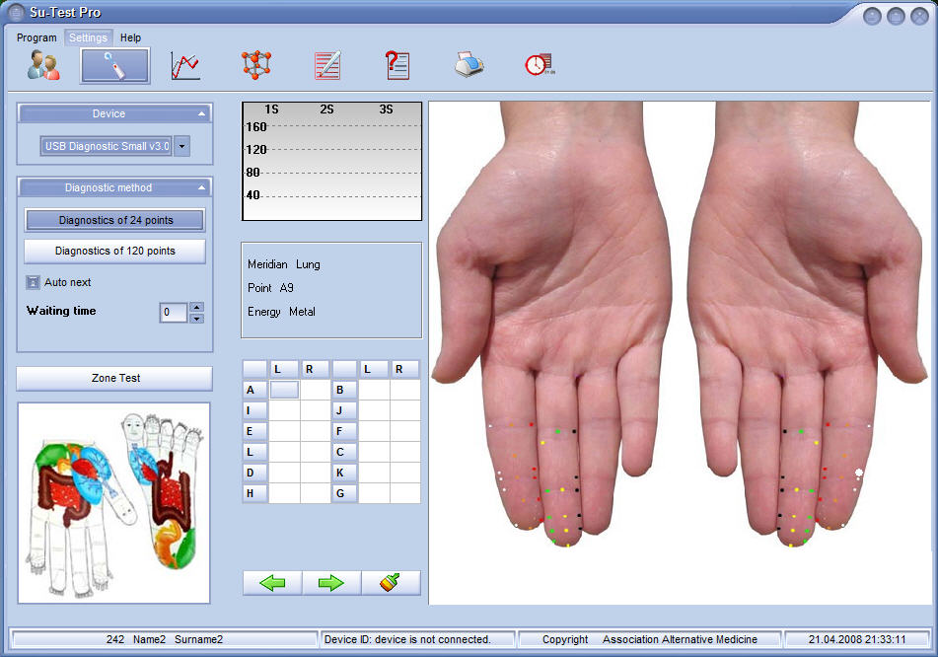Viewport: 938px width, 657px height.
Task: Collapse the Device panel header
Action: tap(201, 113)
